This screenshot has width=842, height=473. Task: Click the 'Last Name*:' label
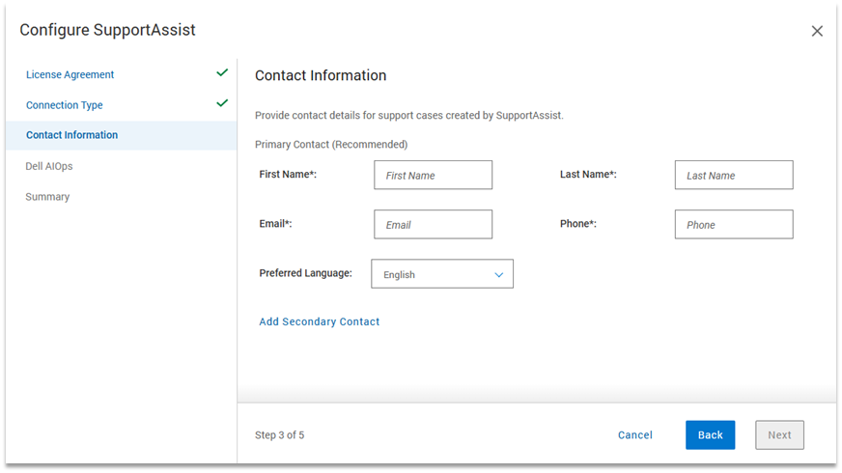tap(588, 175)
